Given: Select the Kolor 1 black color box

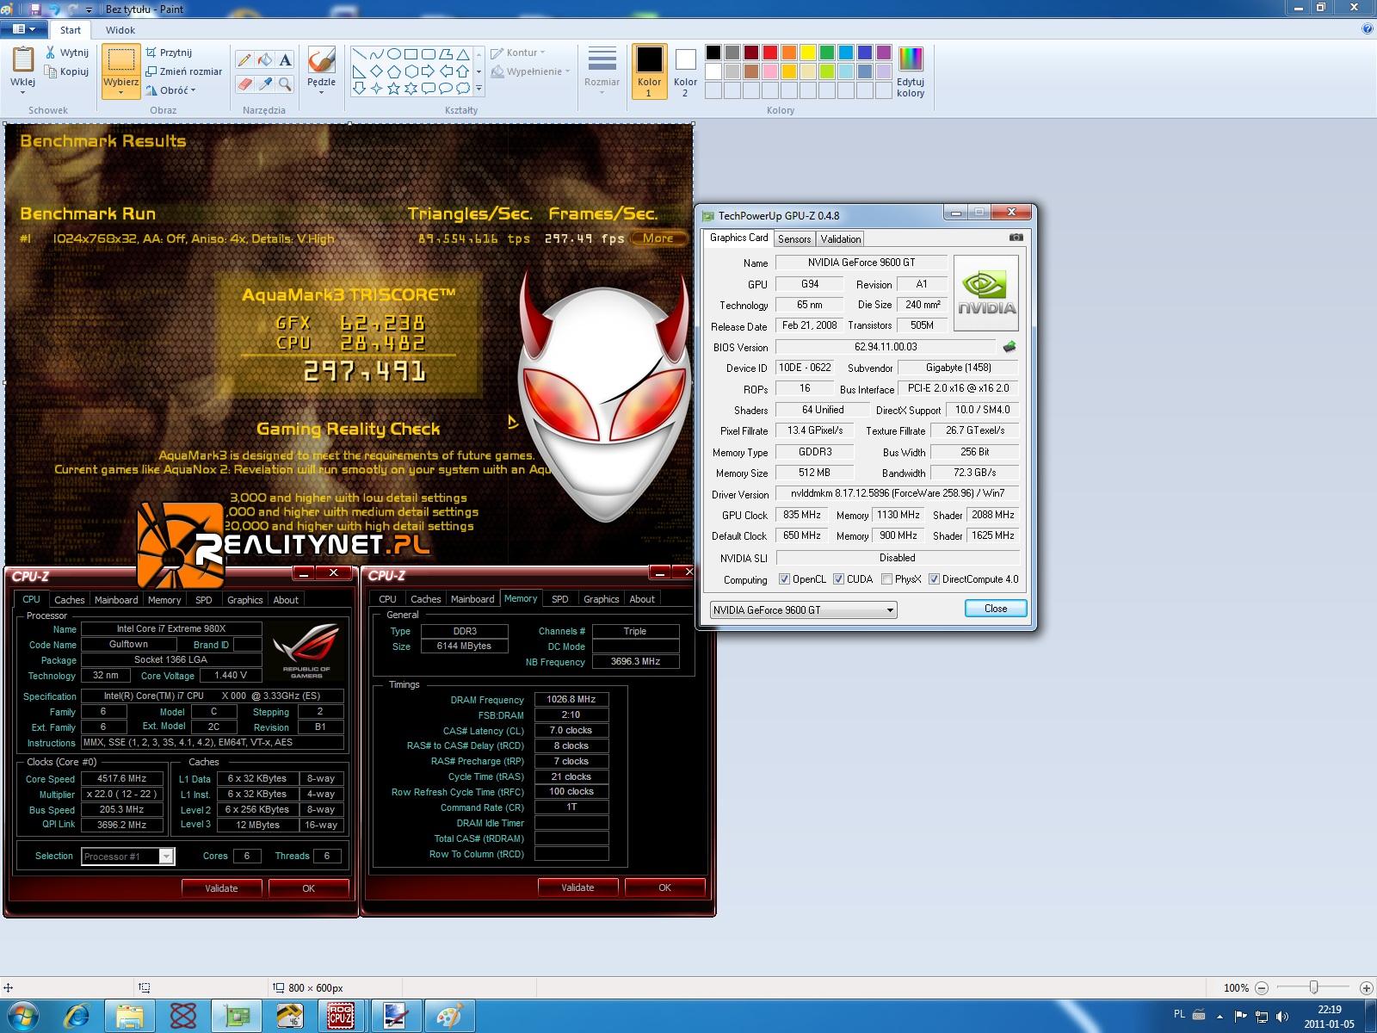Looking at the screenshot, I should point(649,72).
